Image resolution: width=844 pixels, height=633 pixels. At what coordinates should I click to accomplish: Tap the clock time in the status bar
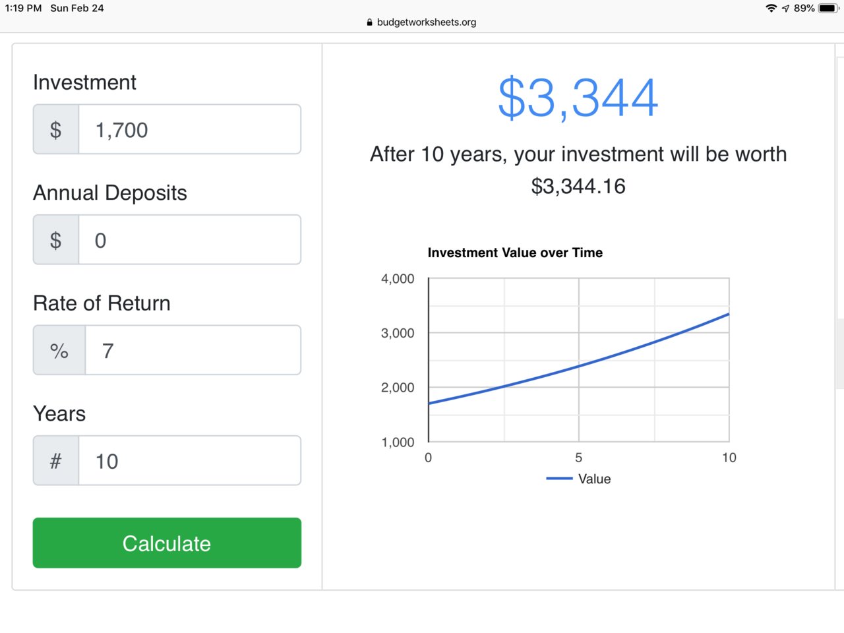pyautogui.click(x=23, y=9)
